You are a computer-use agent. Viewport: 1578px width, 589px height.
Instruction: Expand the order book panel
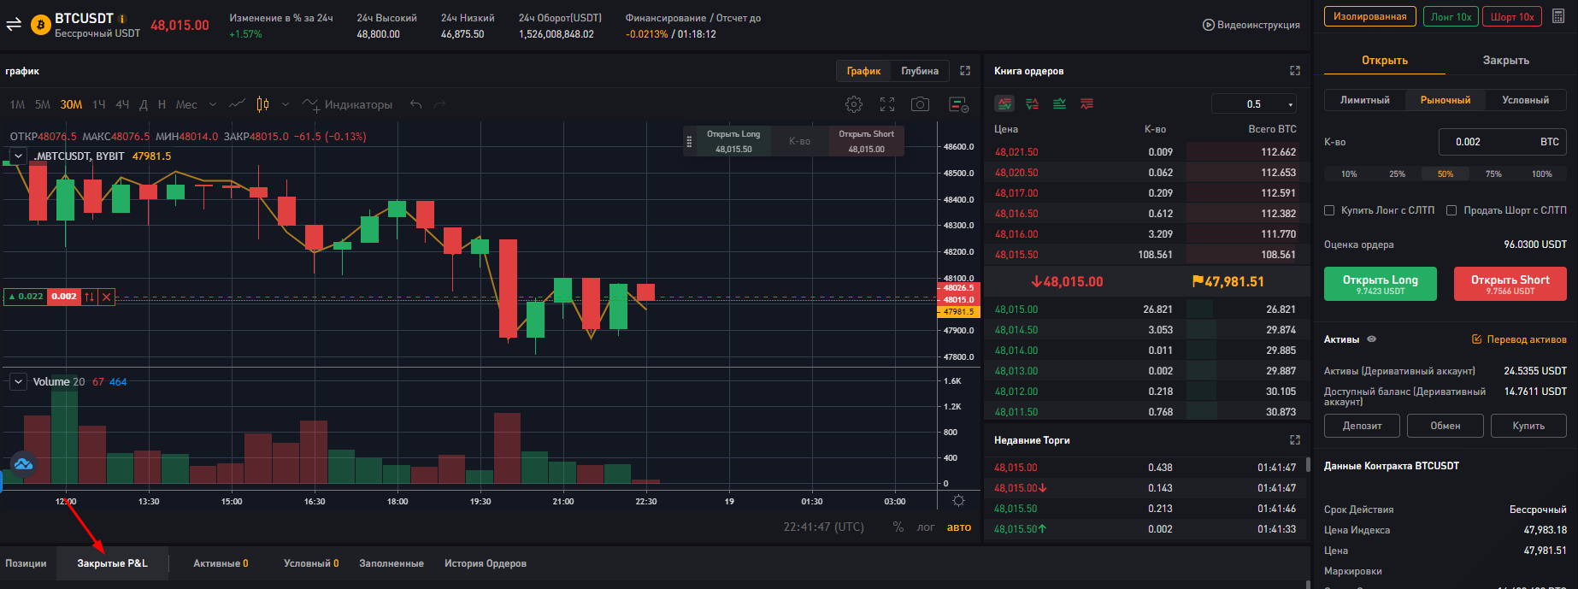click(1295, 71)
